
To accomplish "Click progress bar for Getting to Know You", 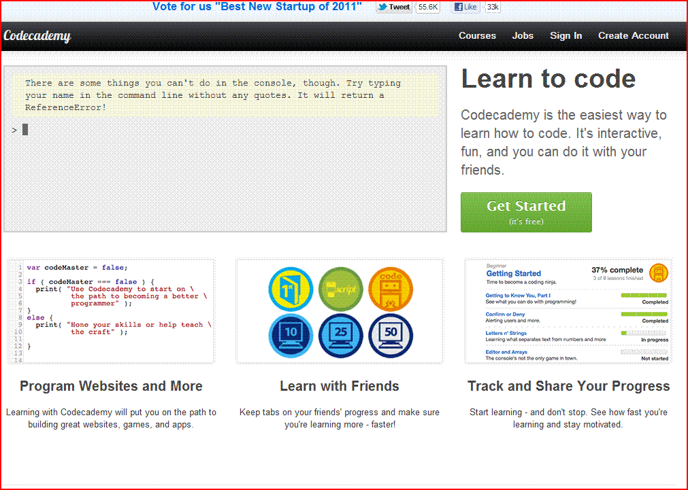I will (644, 296).
